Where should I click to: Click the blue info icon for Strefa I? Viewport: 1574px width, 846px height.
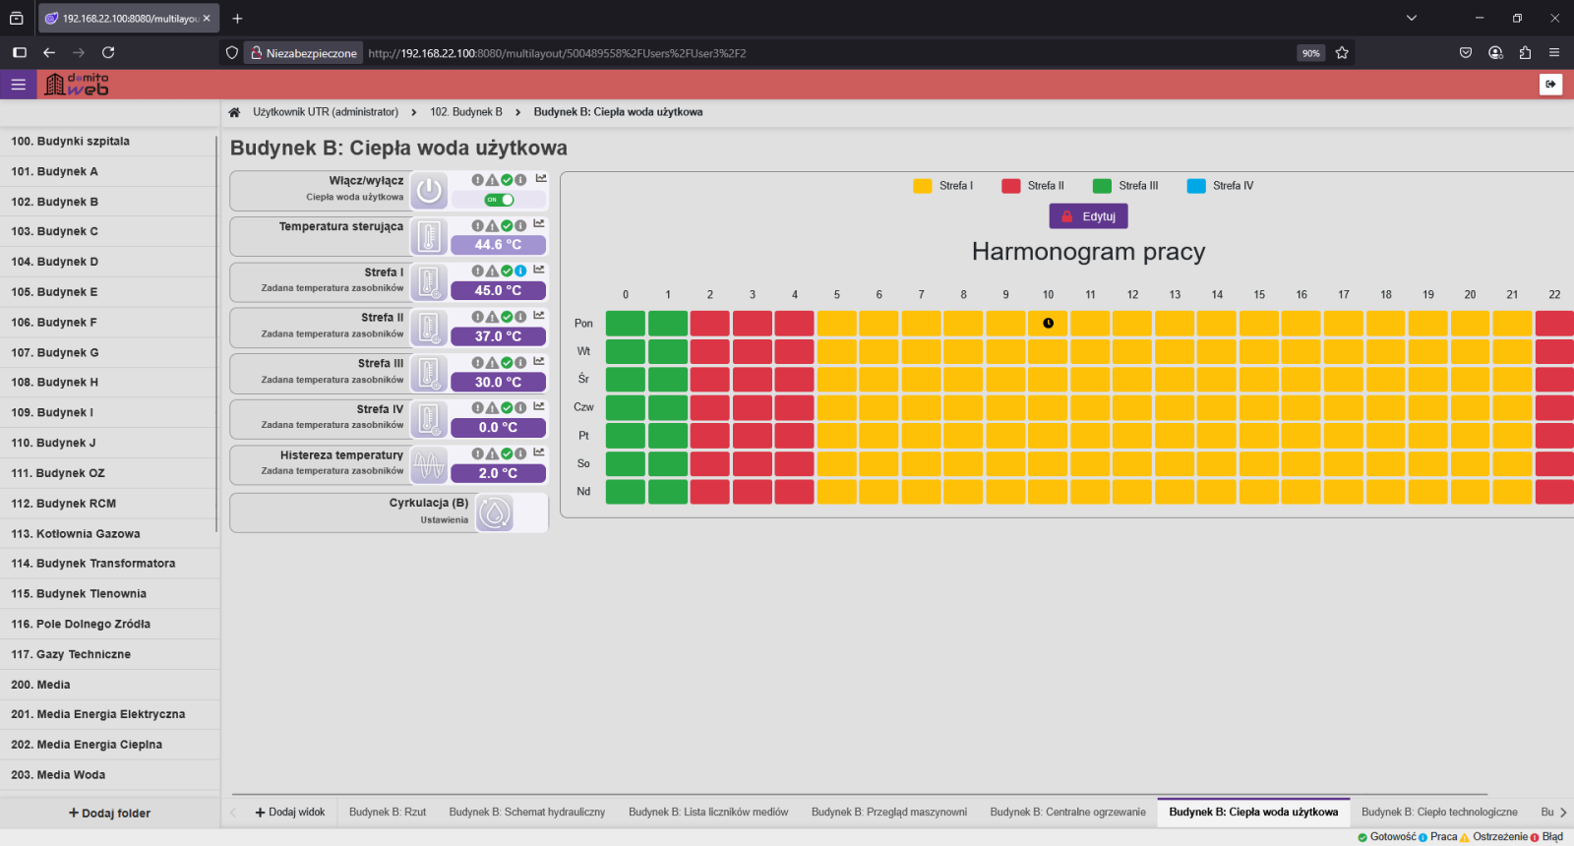pyautogui.click(x=520, y=271)
